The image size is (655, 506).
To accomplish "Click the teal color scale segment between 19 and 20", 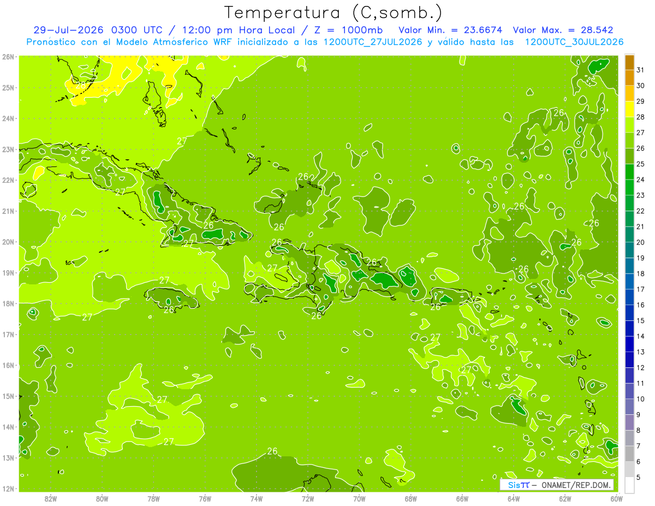I will [629, 250].
